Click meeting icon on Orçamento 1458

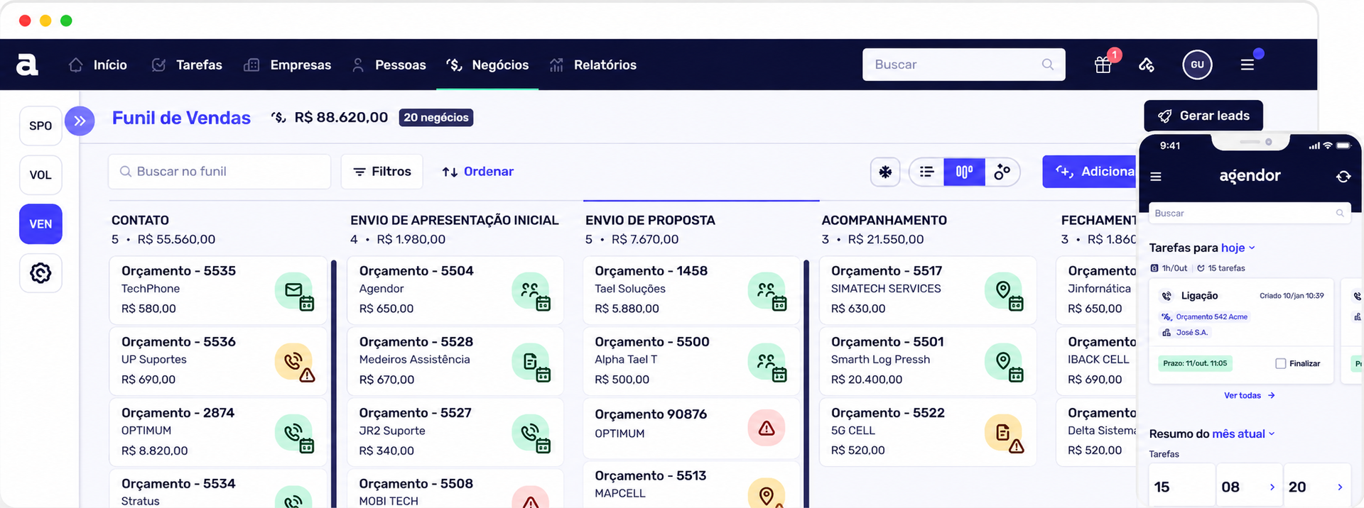pos(767,290)
